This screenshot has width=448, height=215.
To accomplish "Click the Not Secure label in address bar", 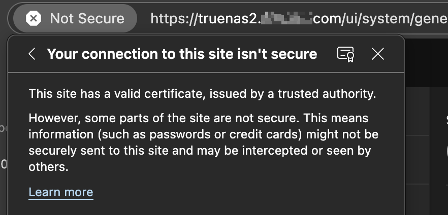I will [87, 19].
